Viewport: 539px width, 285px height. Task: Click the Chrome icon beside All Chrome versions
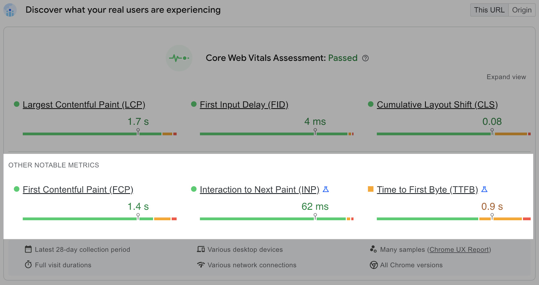pyautogui.click(x=373, y=265)
